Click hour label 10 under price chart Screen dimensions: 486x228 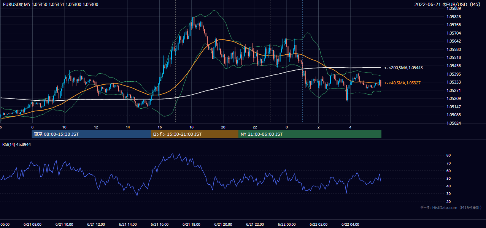[64, 127]
